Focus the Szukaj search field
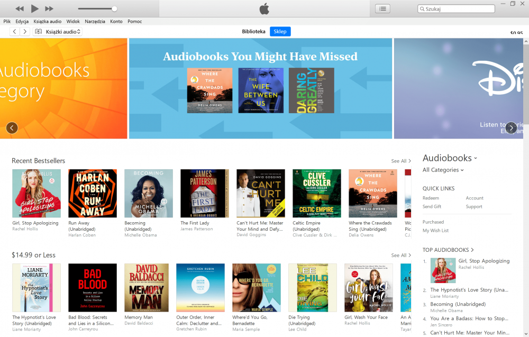This screenshot has height=337, width=529. pos(456,9)
